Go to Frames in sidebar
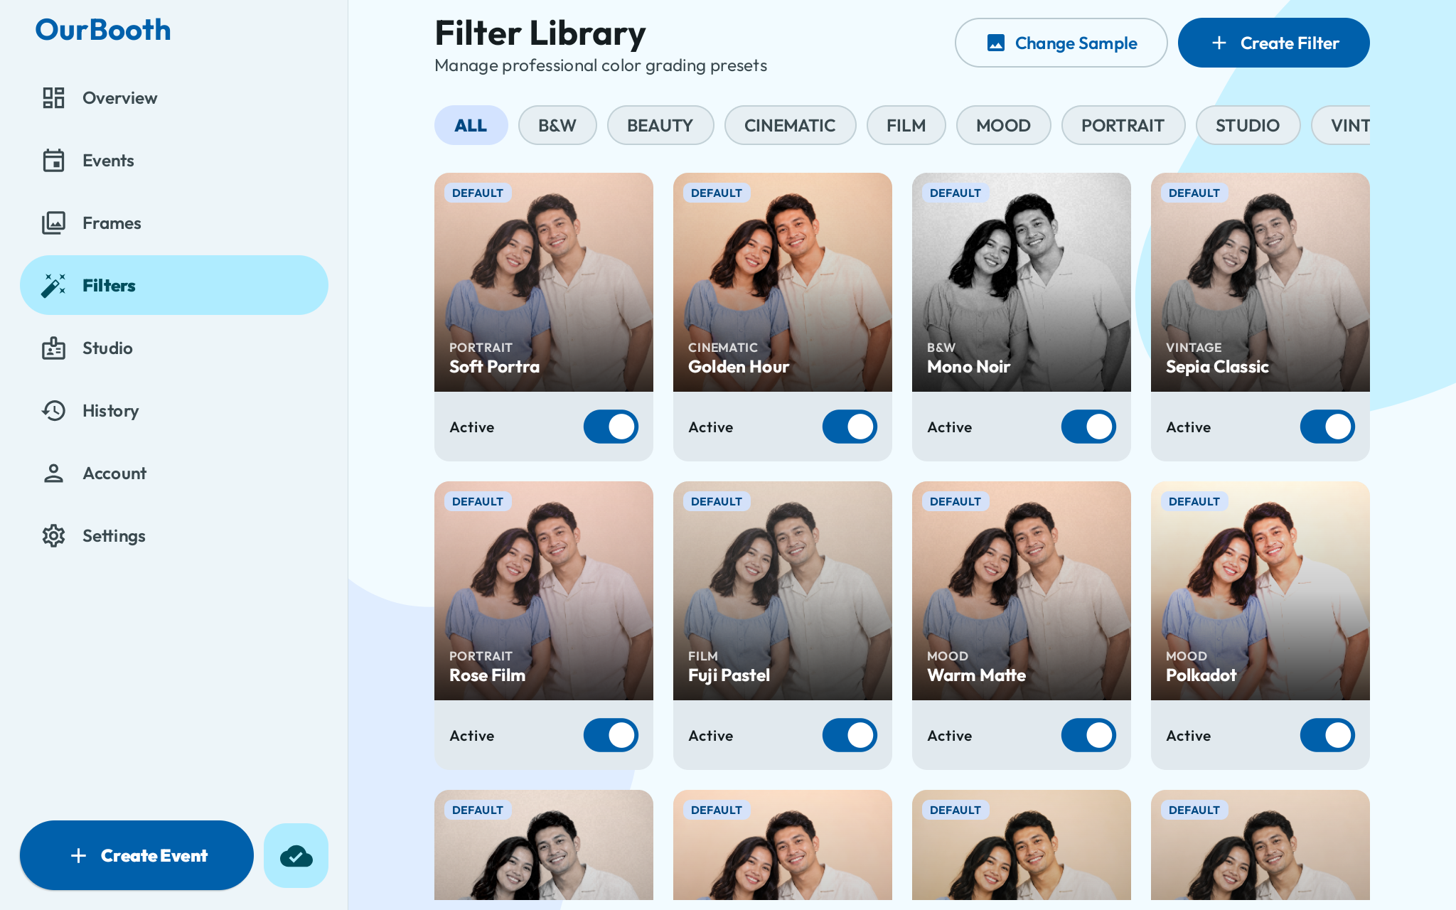This screenshot has width=1456, height=910. [x=174, y=223]
